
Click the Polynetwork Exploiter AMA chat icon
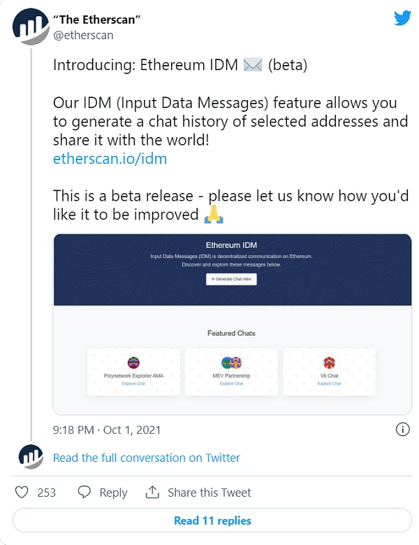click(133, 363)
